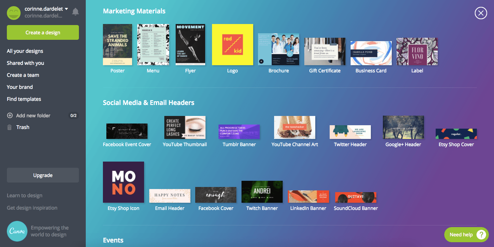This screenshot has width=494, height=247.
Task: Select the Business Card thumbnail
Action: click(371, 53)
